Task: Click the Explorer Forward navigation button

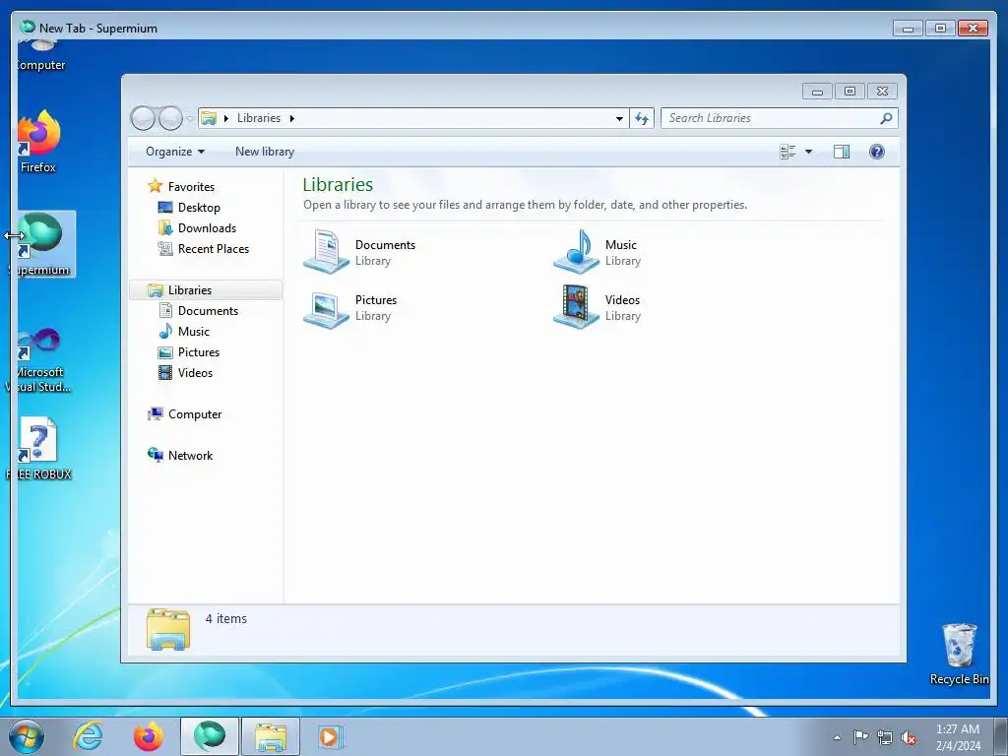Action: pyautogui.click(x=170, y=118)
